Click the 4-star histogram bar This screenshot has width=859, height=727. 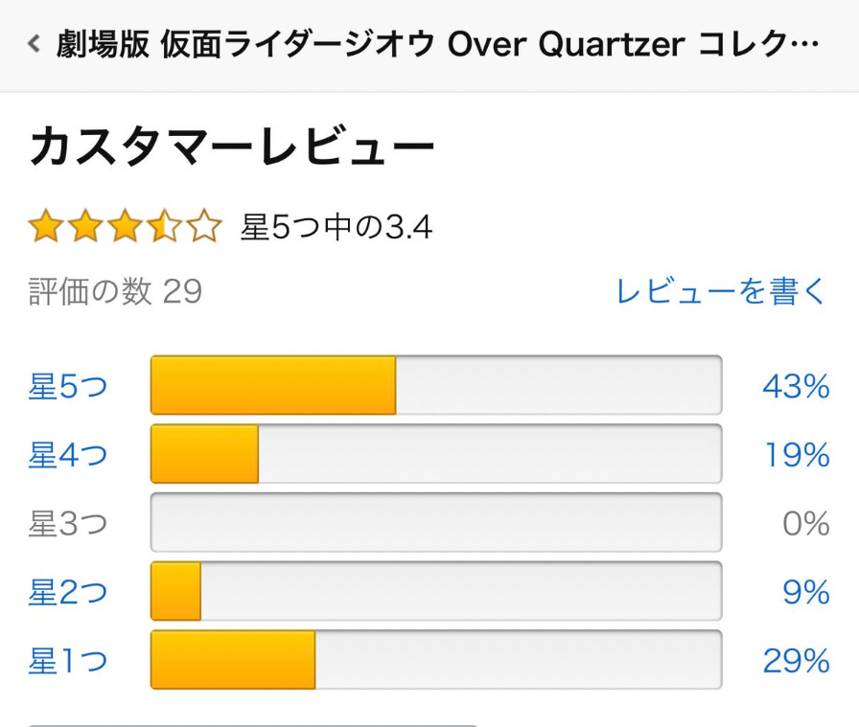tap(436, 455)
